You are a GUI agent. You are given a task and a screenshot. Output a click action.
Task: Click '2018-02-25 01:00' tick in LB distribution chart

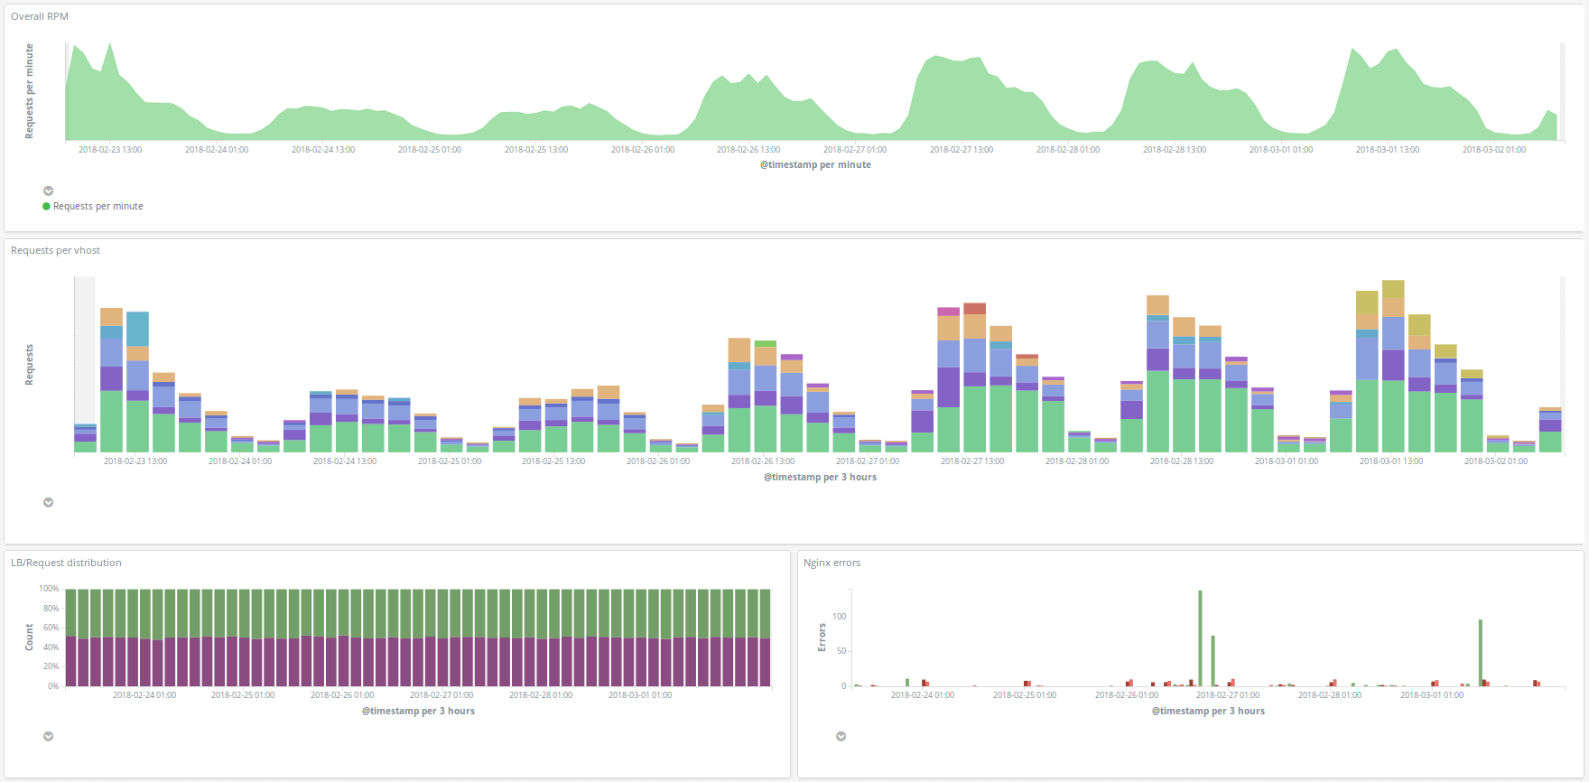[x=243, y=695]
